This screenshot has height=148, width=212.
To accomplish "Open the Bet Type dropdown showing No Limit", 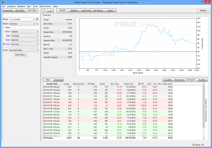I will pyautogui.click(x=25, y=44).
